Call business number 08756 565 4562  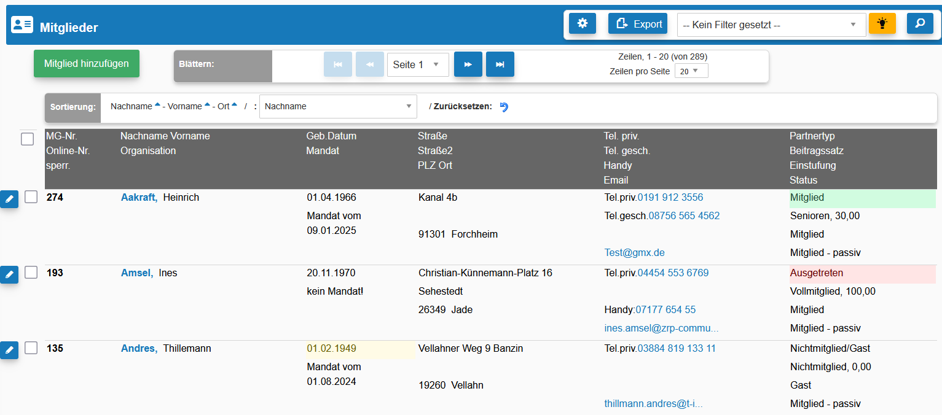pyautogui.click(x=684, y=215)
